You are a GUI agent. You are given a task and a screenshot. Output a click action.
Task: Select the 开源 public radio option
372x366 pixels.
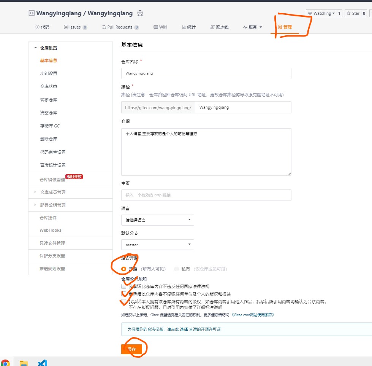click(124, 269)
